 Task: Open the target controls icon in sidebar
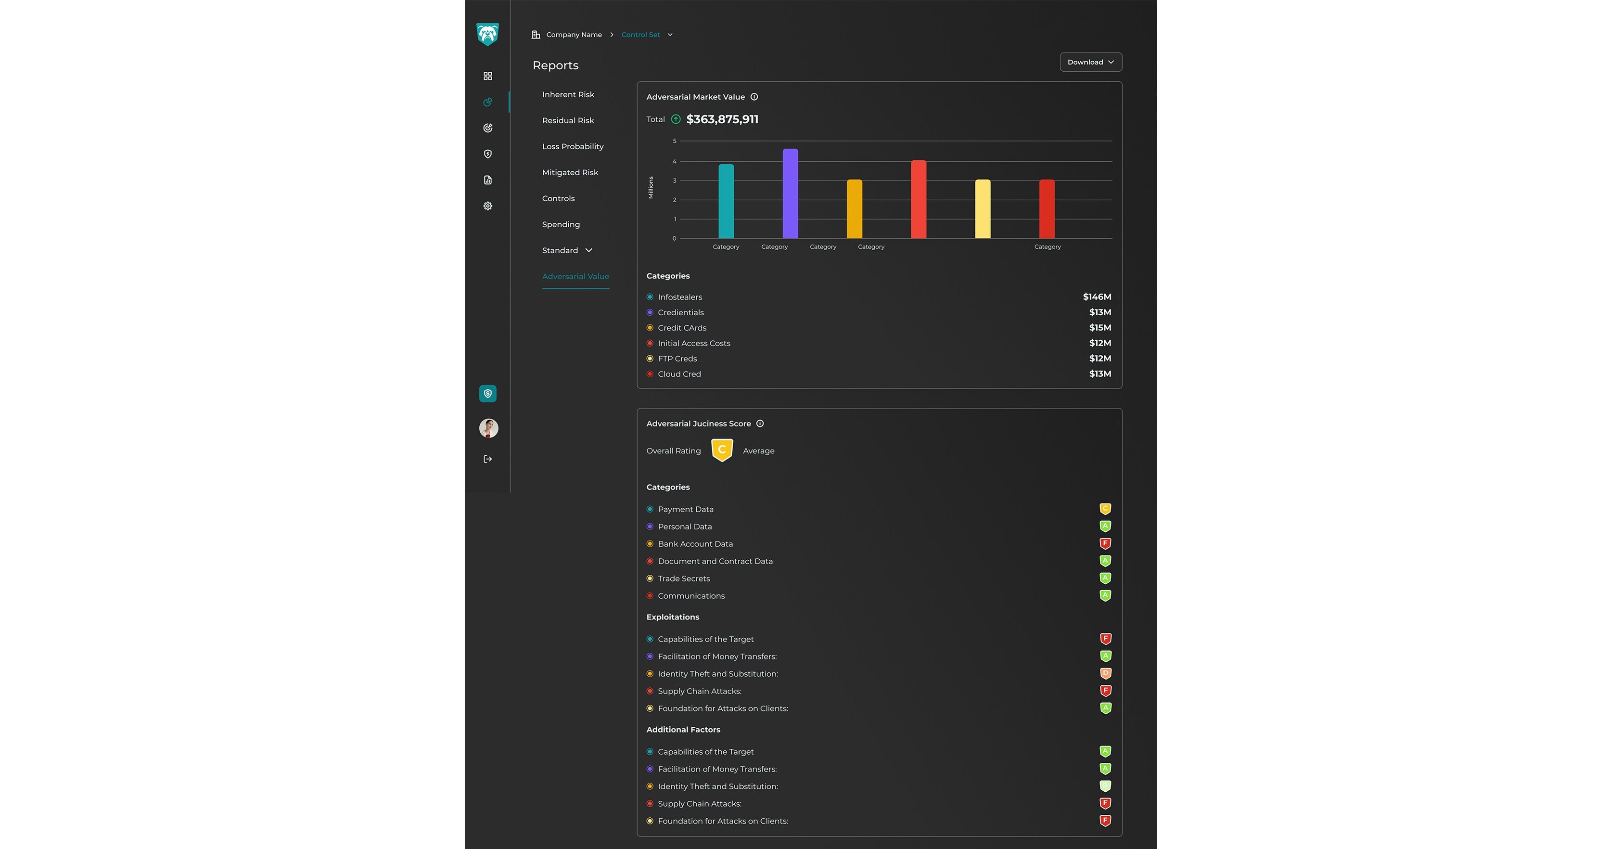[487, 127]
